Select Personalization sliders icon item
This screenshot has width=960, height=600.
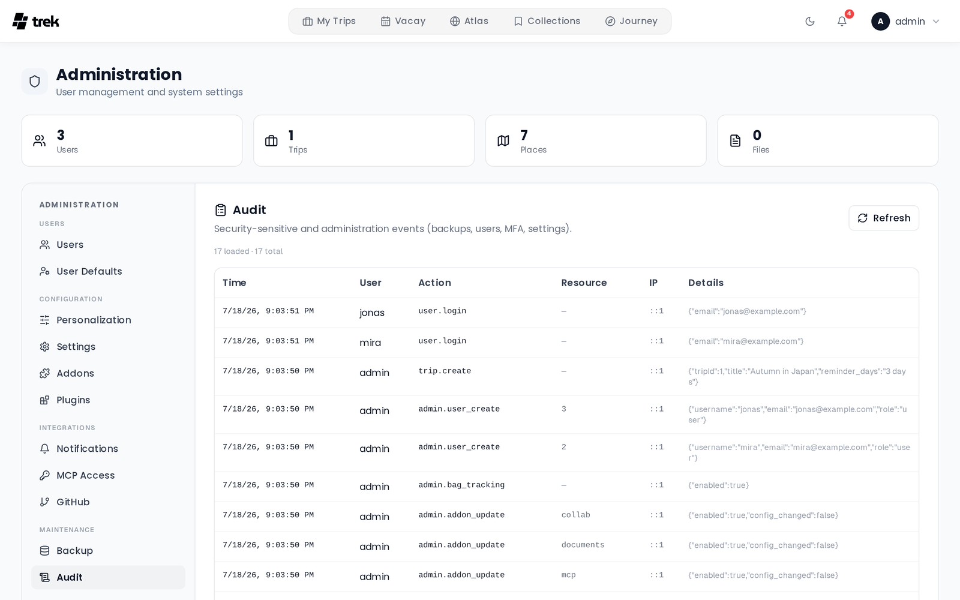coord(108,320)
